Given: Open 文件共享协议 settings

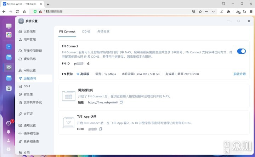Looking at the screenshot, I should pyautogui.click(x=34, y=102).
